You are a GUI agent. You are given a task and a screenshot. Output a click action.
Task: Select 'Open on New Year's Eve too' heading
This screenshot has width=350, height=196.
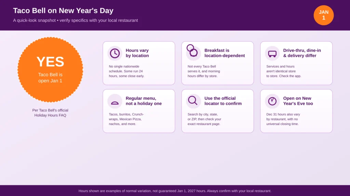tap(298, 101)
